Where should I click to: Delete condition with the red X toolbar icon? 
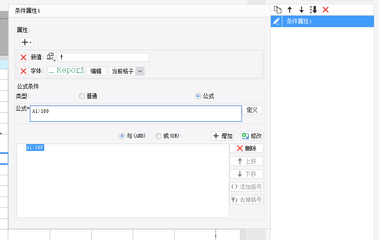pyautogui.click(x=326, y=10)
